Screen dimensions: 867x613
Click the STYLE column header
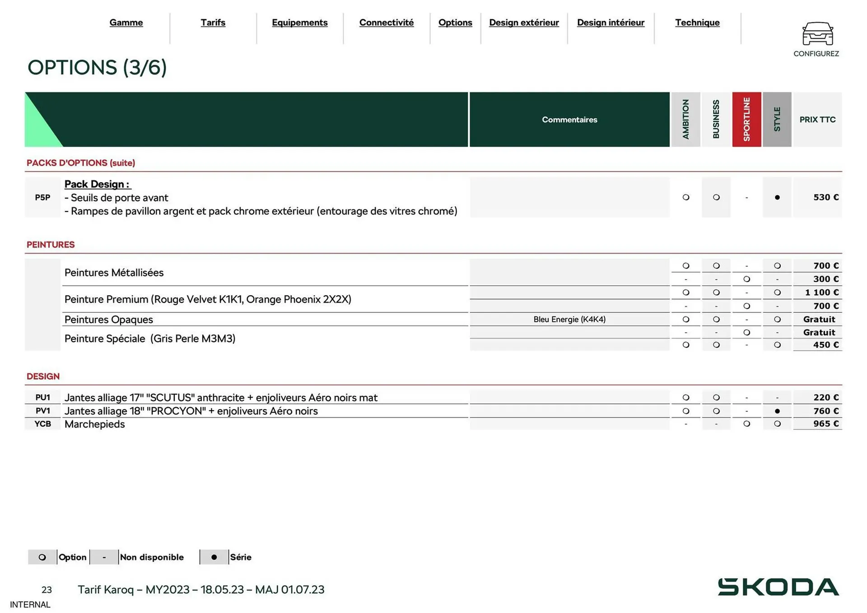(777, 119)
